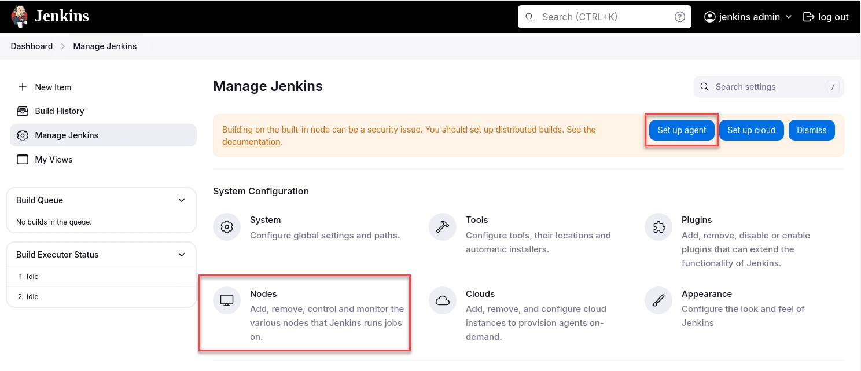The height and width of the screenshot is (371, 861).
Task: Click the Clouds cloud icon
Action: [443, 300]
